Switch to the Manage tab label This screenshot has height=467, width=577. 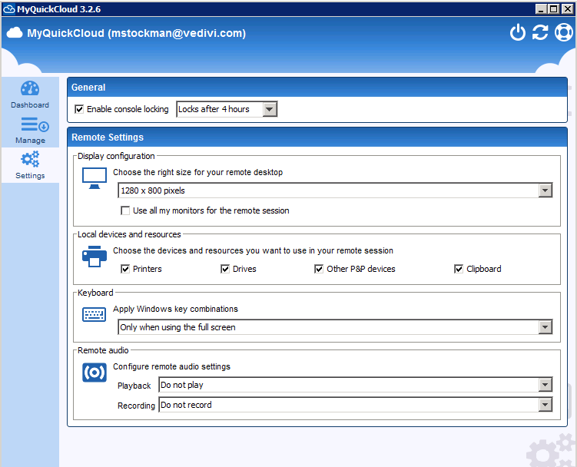click(x=30, y=141)
